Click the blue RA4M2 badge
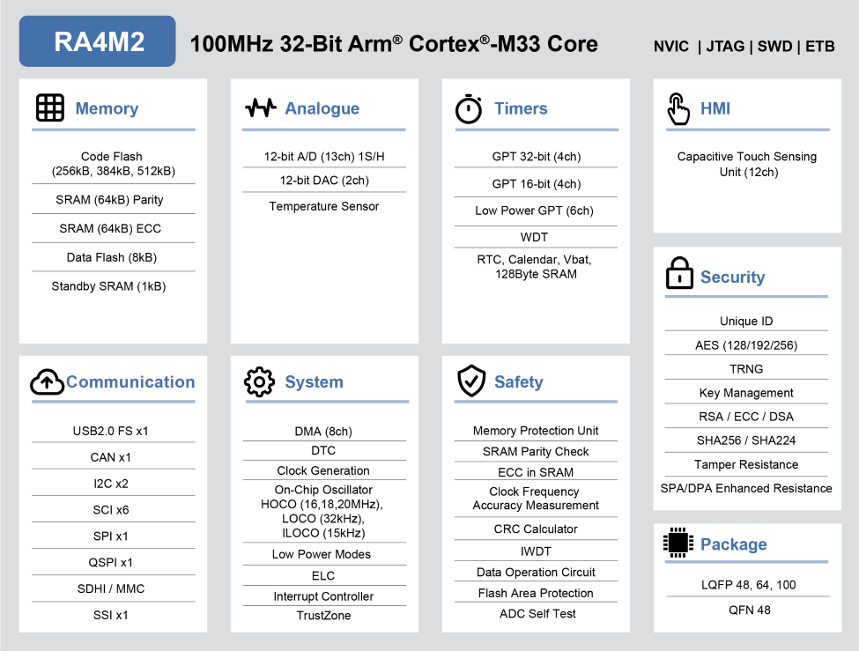This screenshot has width=859, height=651. click(98, 41)
